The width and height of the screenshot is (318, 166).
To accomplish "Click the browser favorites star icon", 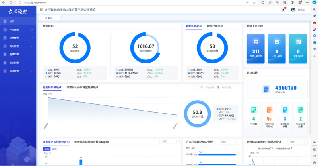I will point(254,2).
